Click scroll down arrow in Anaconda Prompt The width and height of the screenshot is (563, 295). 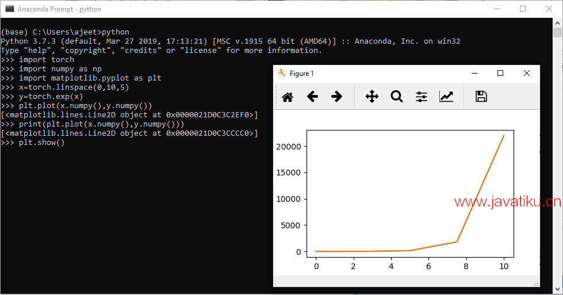(558, 289)
